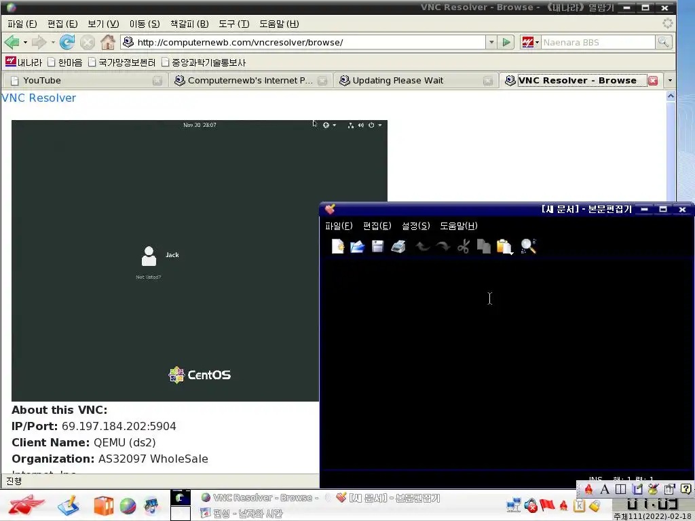Open the 이동(S) menu
Viewport: 695px width, 521px height.
145,24
